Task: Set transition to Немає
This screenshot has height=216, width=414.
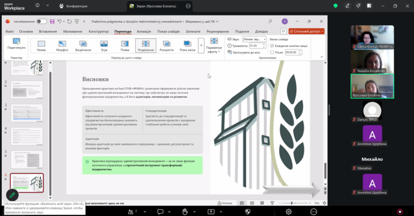Action: click(41, 46)
